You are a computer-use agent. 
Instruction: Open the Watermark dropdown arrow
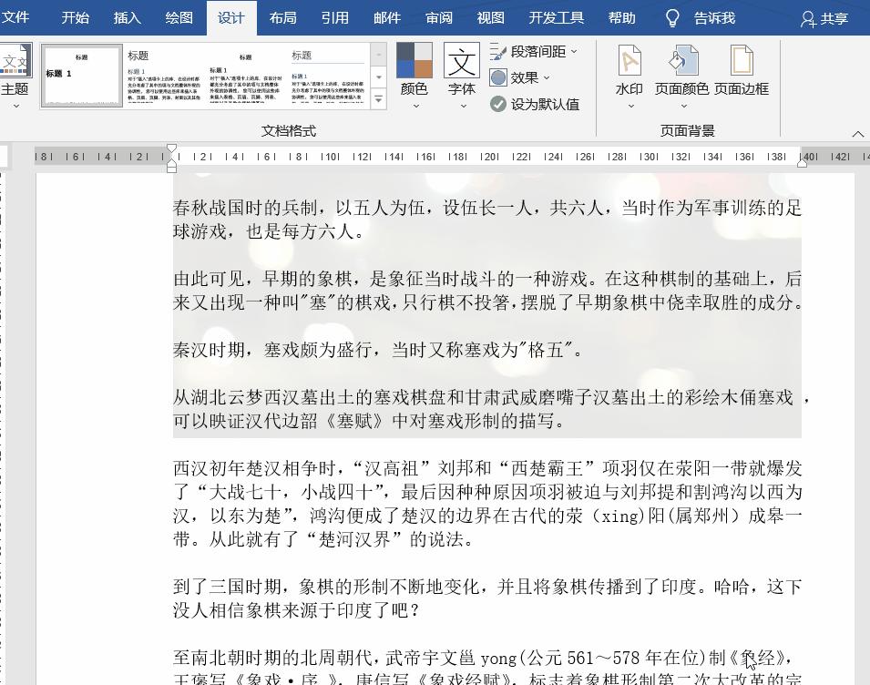[x=629, y=107]
